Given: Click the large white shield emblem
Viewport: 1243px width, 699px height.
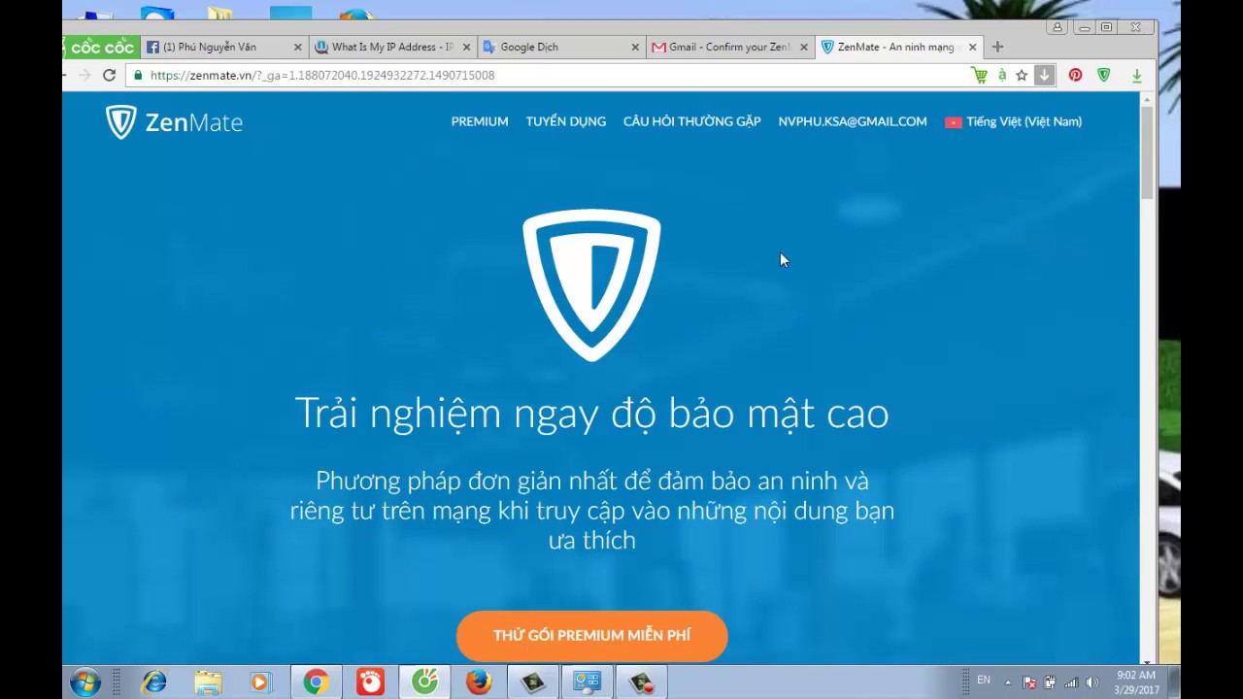Looking at the screenshot, I should 591,285.
